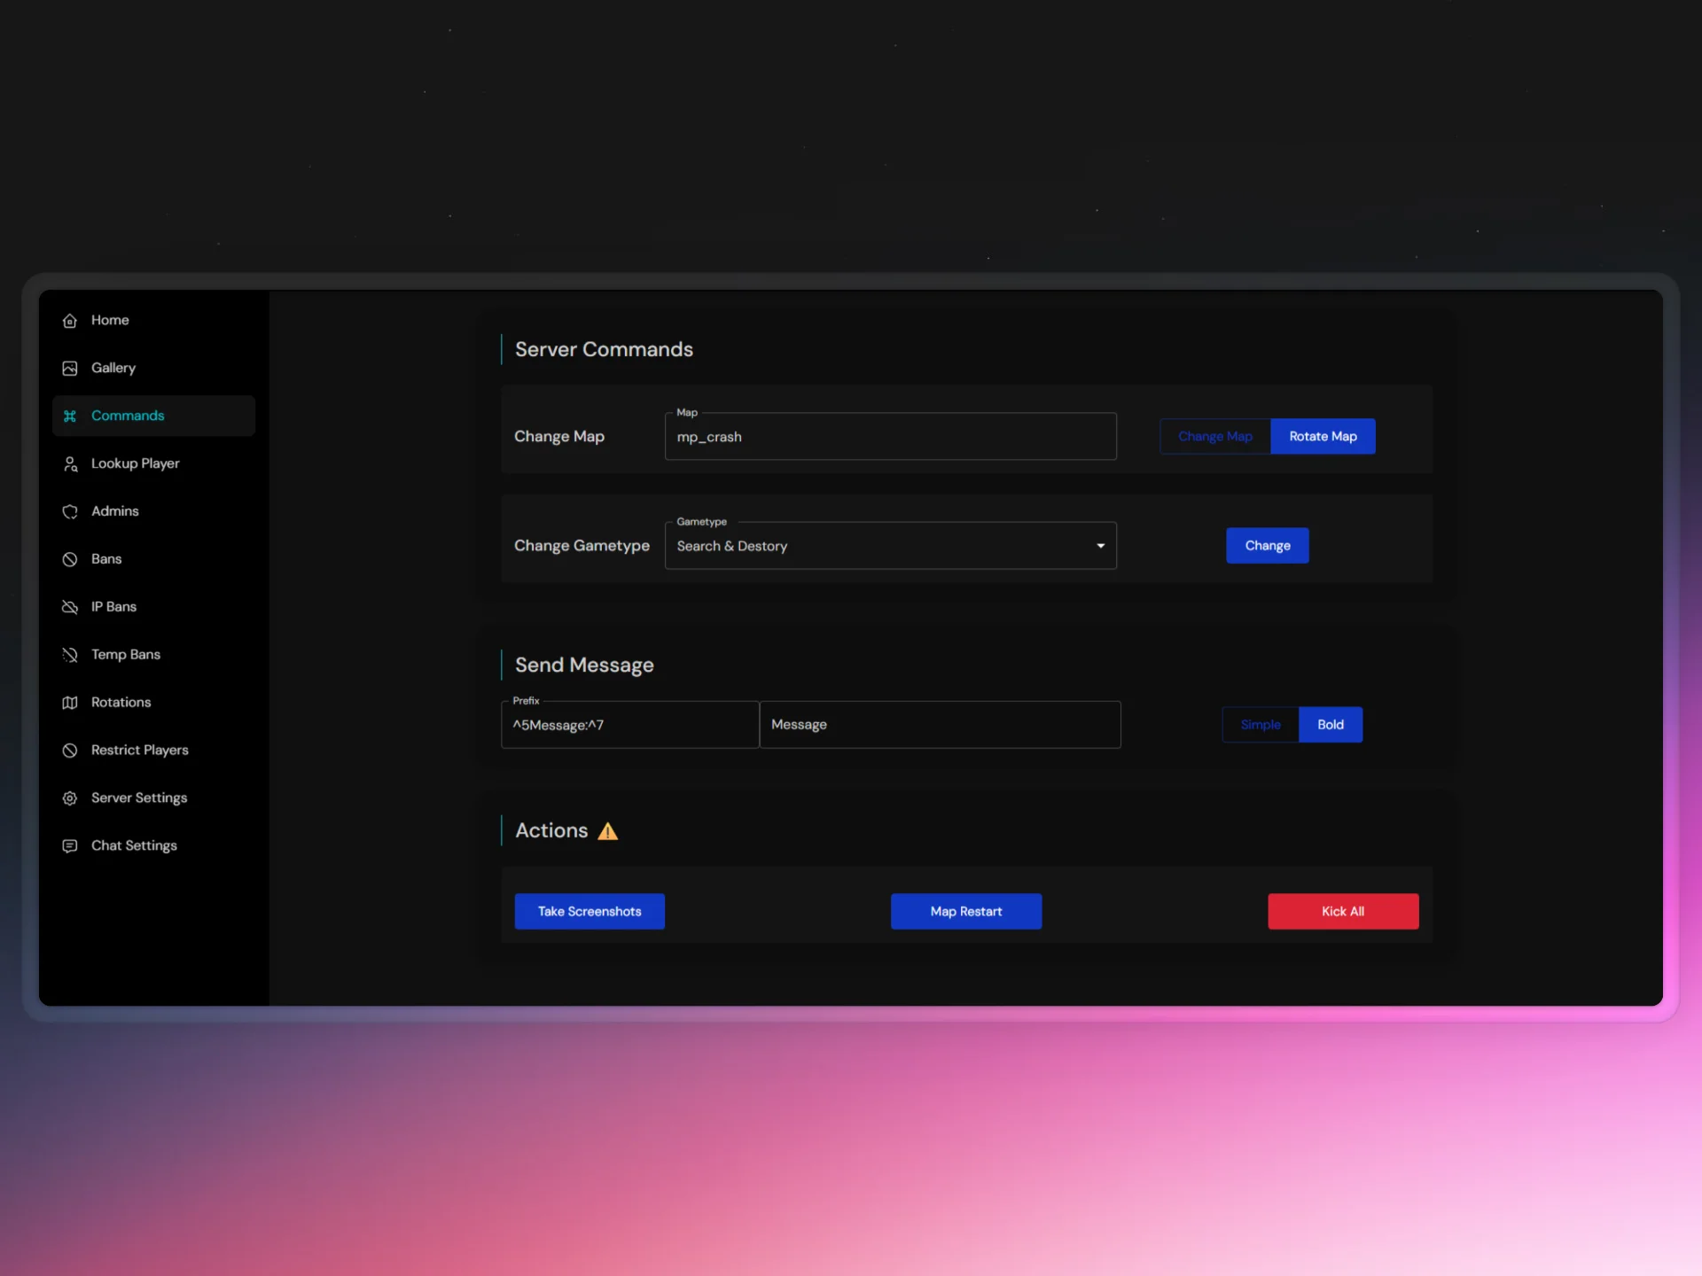Toggle the Change Map mode option
Viewport: 1702px width, 1276px height.
[1214, 437]
